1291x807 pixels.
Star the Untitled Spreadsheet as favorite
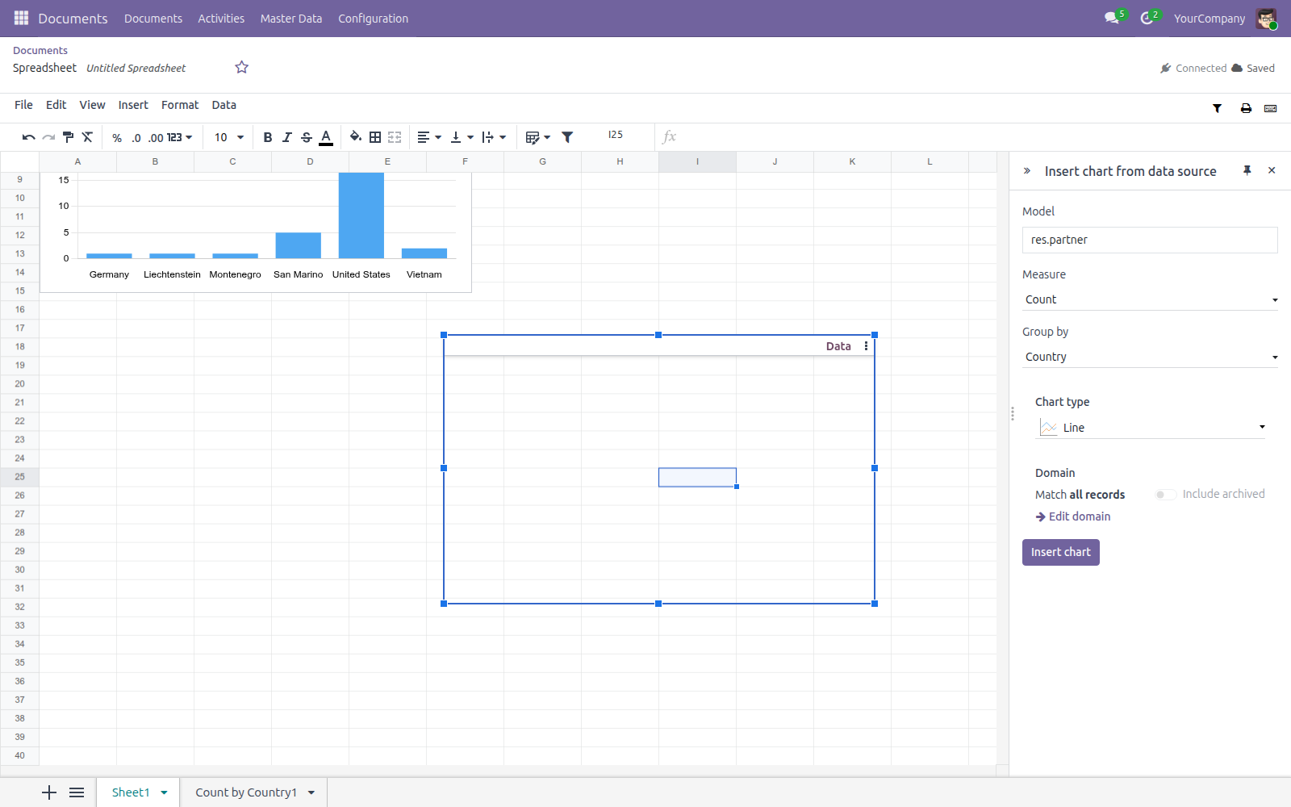point(241,68)
